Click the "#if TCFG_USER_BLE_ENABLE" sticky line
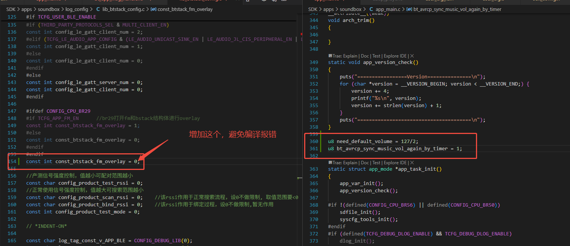 tap(61, 17)
